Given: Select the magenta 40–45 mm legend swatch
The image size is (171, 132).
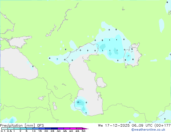Looking at the screenshot, I should [x=73, y=128].
